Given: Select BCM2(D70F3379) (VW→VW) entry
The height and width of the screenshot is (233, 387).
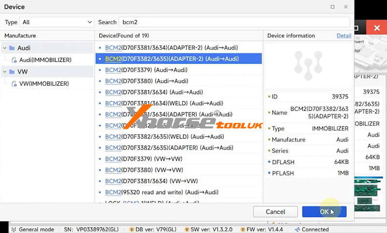Looking at the screenshot, I should 179,159.
